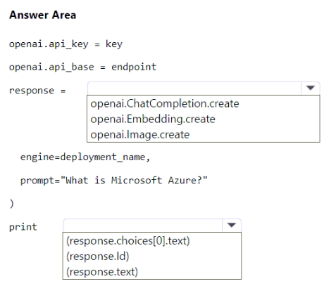Select (response.choices[0].text) option
Screen dimensions: 324x286
tap(128, 241)
